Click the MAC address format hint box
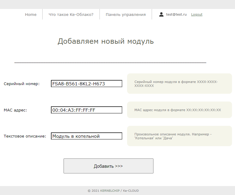 click(x=179, y=110)
